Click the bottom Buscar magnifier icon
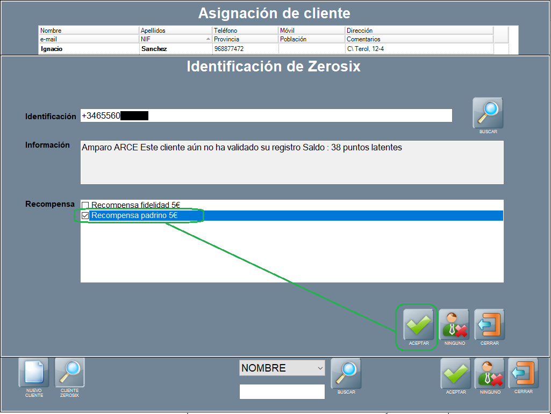551x414 pixels. pos(346,373)
